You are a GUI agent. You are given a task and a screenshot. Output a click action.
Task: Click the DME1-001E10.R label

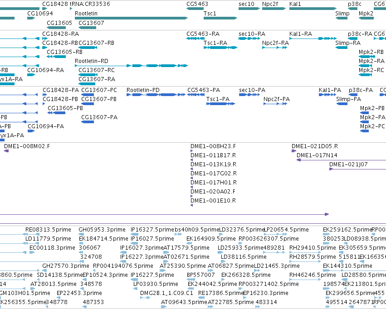(x=213, y=201)
